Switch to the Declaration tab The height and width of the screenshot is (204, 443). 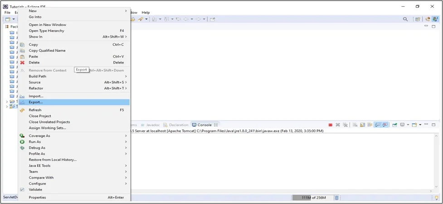coord(176,125)
